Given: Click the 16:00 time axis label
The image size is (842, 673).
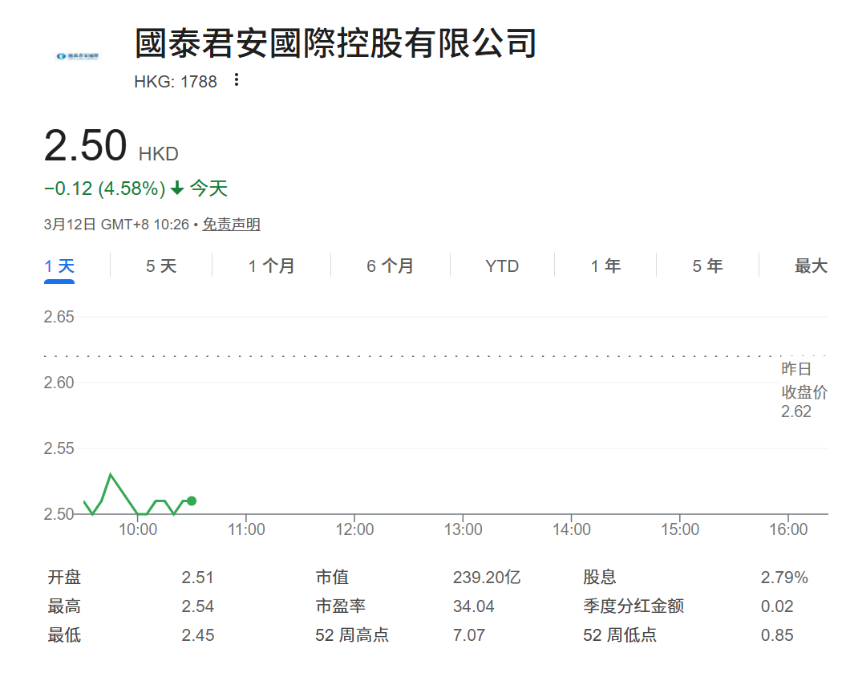Looking at the screenshot, I should click(788, 529).
